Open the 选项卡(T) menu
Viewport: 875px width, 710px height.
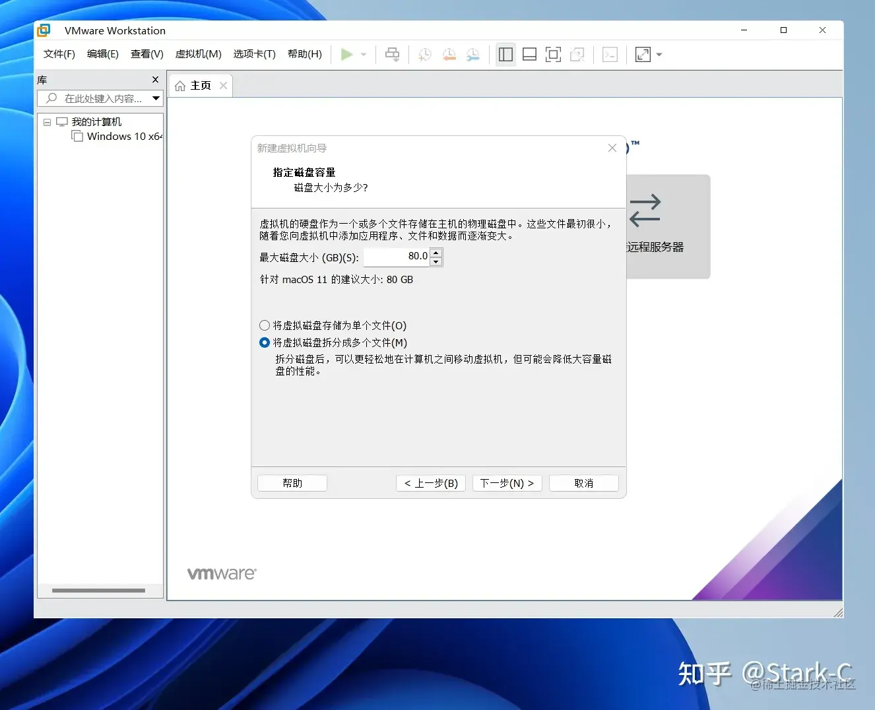coord(255,54)
